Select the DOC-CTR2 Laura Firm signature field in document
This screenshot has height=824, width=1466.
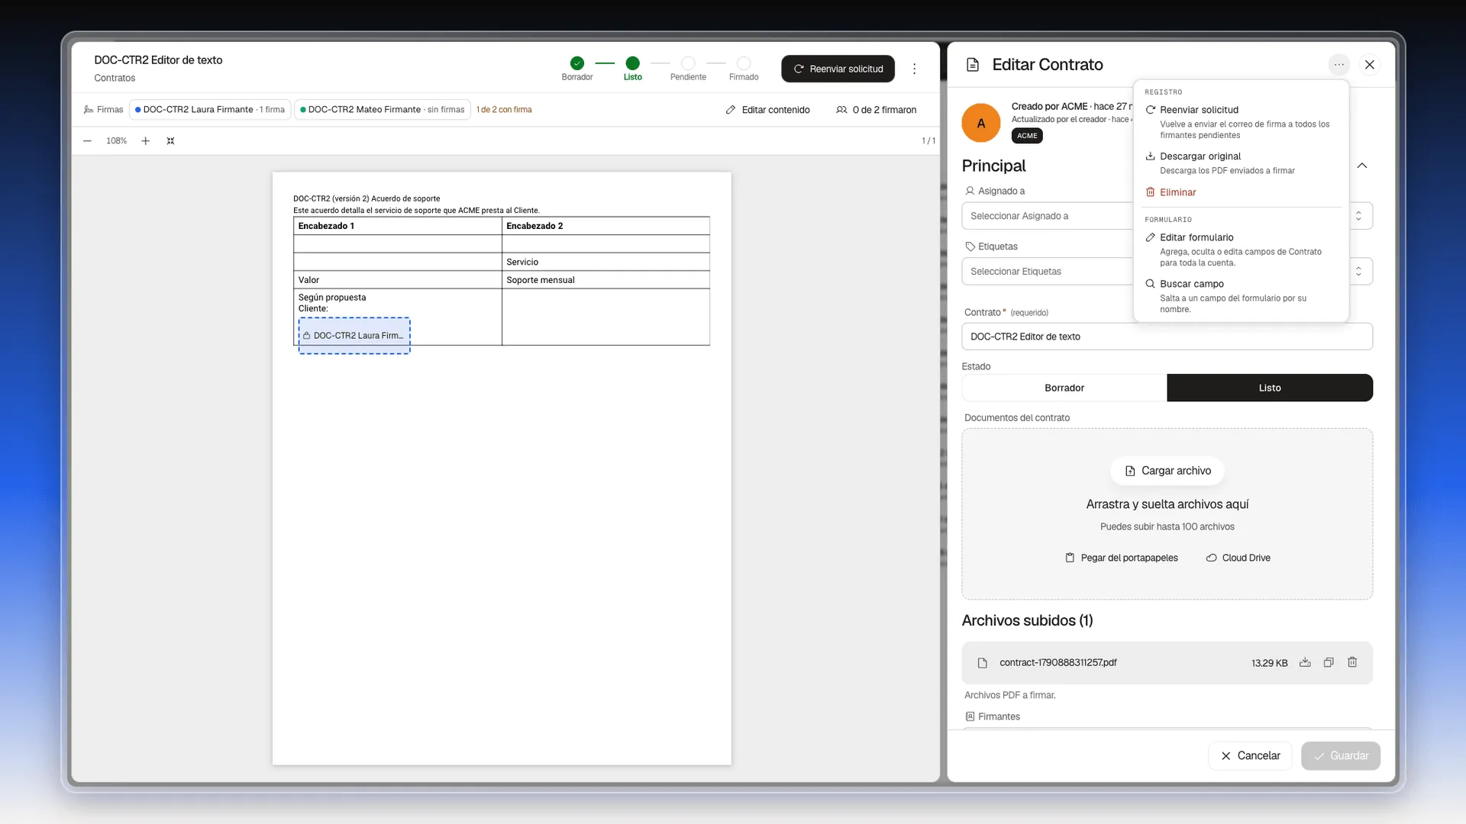point(354,336)
